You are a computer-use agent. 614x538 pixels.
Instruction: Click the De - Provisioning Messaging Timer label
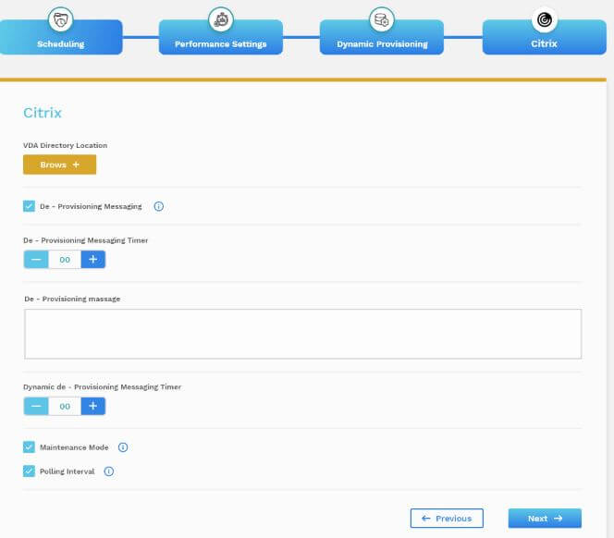[86, 240]
